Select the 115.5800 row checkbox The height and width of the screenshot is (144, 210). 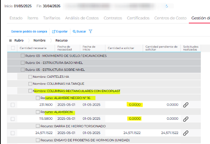point(13,119)
